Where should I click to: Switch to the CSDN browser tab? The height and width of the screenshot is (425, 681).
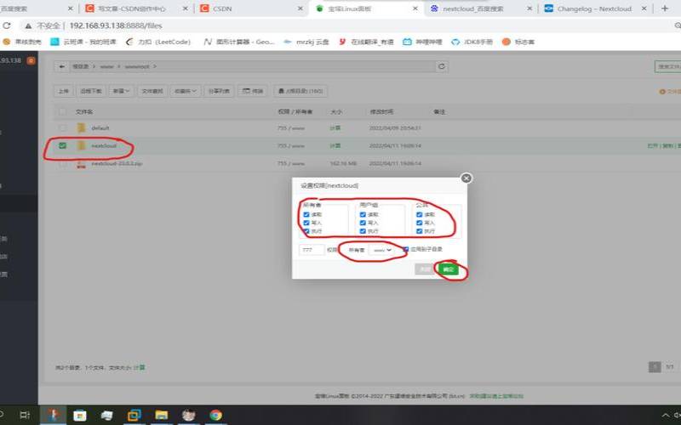251,8
